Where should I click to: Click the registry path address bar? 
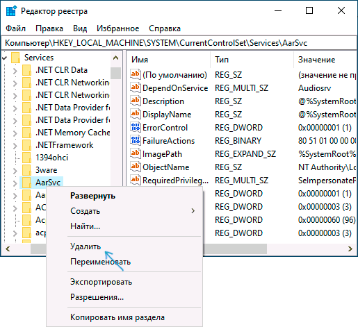pyautogui.click(x=179, y=43)
